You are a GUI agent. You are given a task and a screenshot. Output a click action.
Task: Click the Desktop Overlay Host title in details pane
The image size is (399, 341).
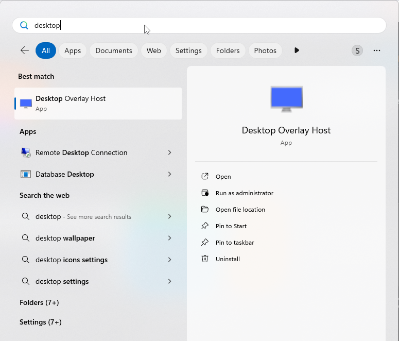(286, 130)
